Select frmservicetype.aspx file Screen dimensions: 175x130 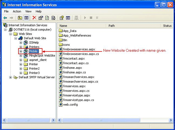[x=76, y=95]
